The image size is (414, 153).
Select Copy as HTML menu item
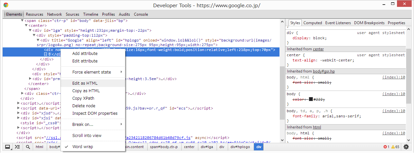tap(93, 91)
